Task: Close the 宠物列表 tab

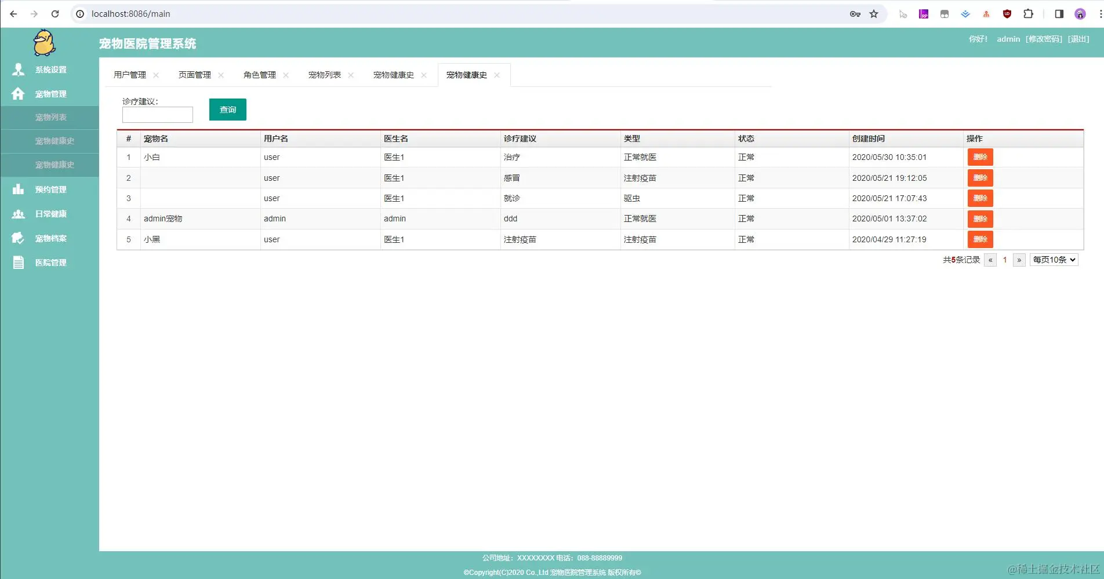Action: 351,75
